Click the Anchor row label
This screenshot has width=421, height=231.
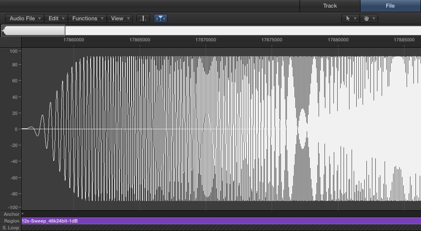click(11, 214)
